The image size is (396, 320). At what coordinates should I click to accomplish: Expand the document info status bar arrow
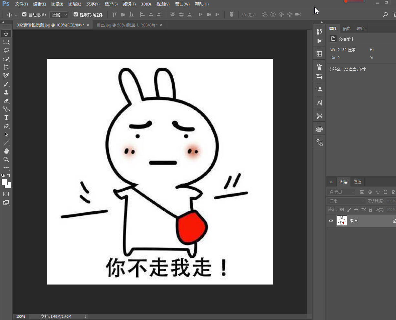(85, 316)
